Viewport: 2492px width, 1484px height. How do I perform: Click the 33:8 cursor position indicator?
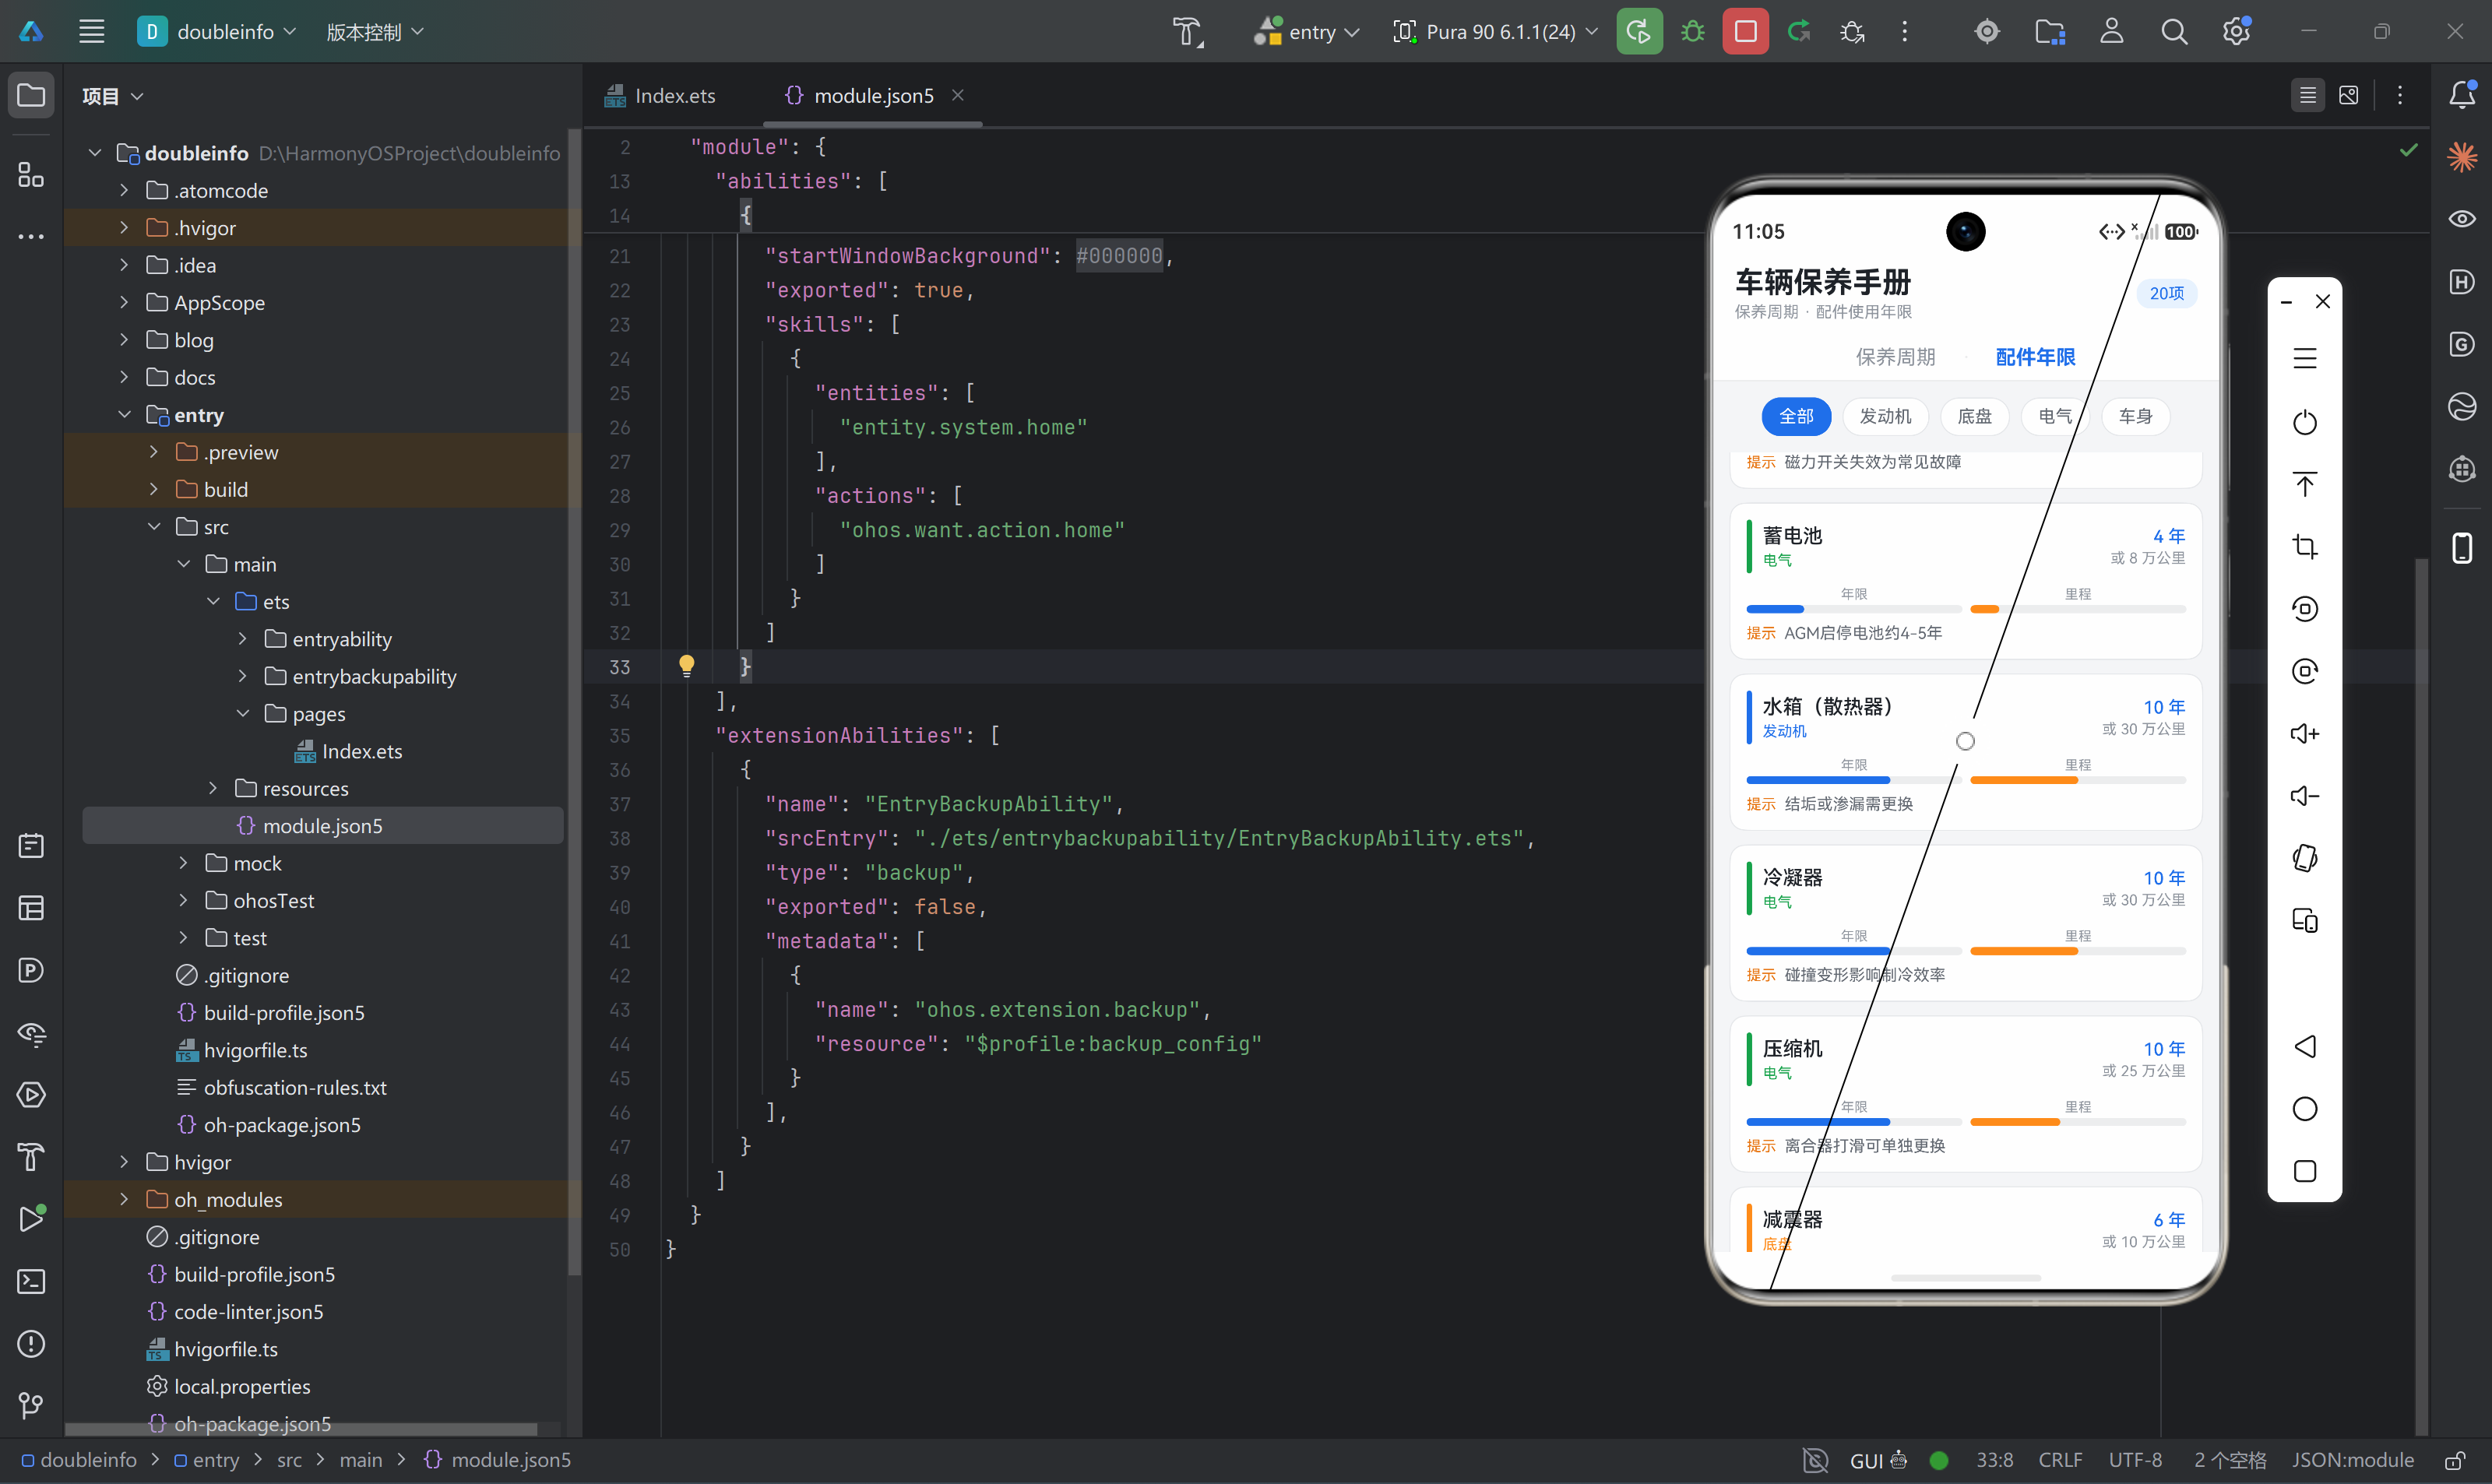click(1994, 1461)
